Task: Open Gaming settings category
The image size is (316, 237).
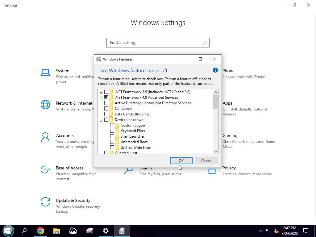Action: 249,141
